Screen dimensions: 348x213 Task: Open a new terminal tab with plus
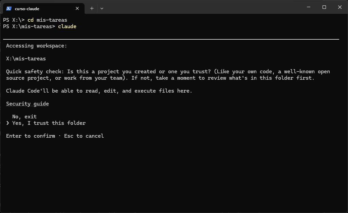[92, 8]
